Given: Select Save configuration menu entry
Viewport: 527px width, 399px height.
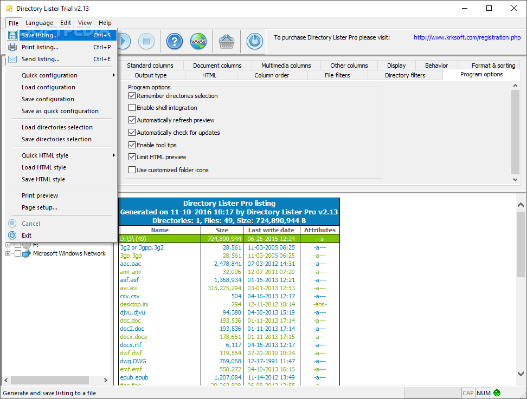Looking at the screenshot, I should click(62, 99).
